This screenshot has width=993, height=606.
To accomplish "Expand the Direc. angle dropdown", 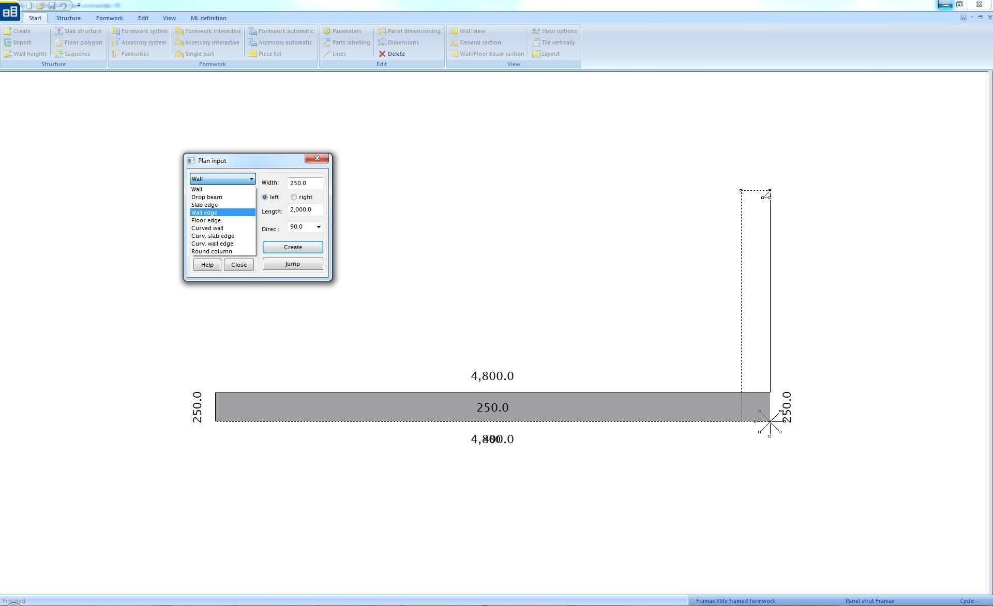I will [319, 227].
